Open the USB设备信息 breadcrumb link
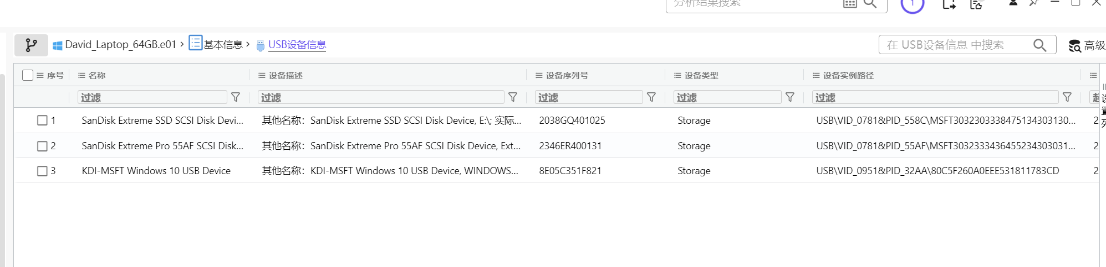1106x267 pixels. 297,45
